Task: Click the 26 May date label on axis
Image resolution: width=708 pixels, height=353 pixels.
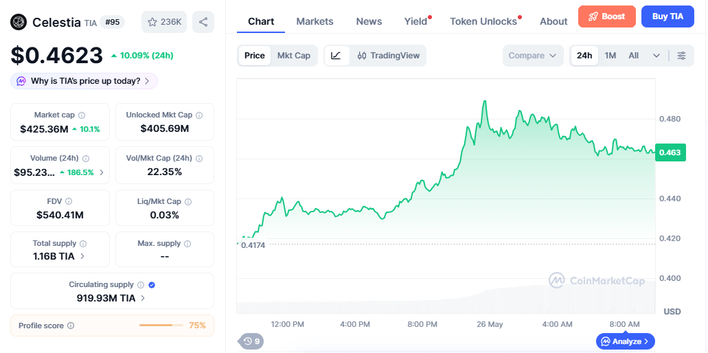Action: pyautogui.click(x=490, y=324)
